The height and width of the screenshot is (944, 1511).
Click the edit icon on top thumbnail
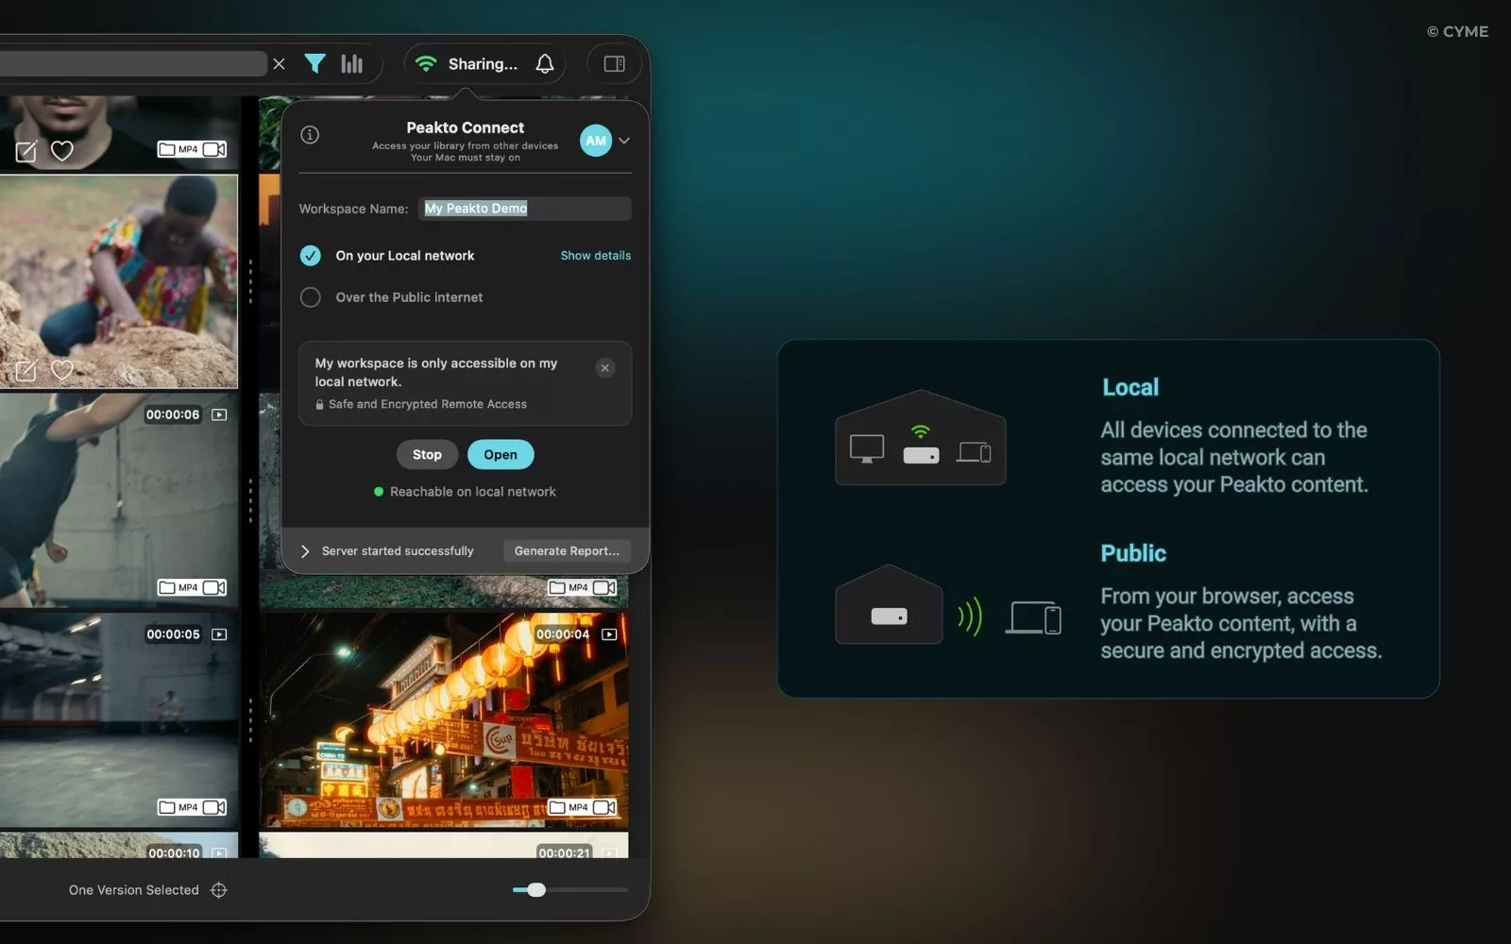[26, 151]
